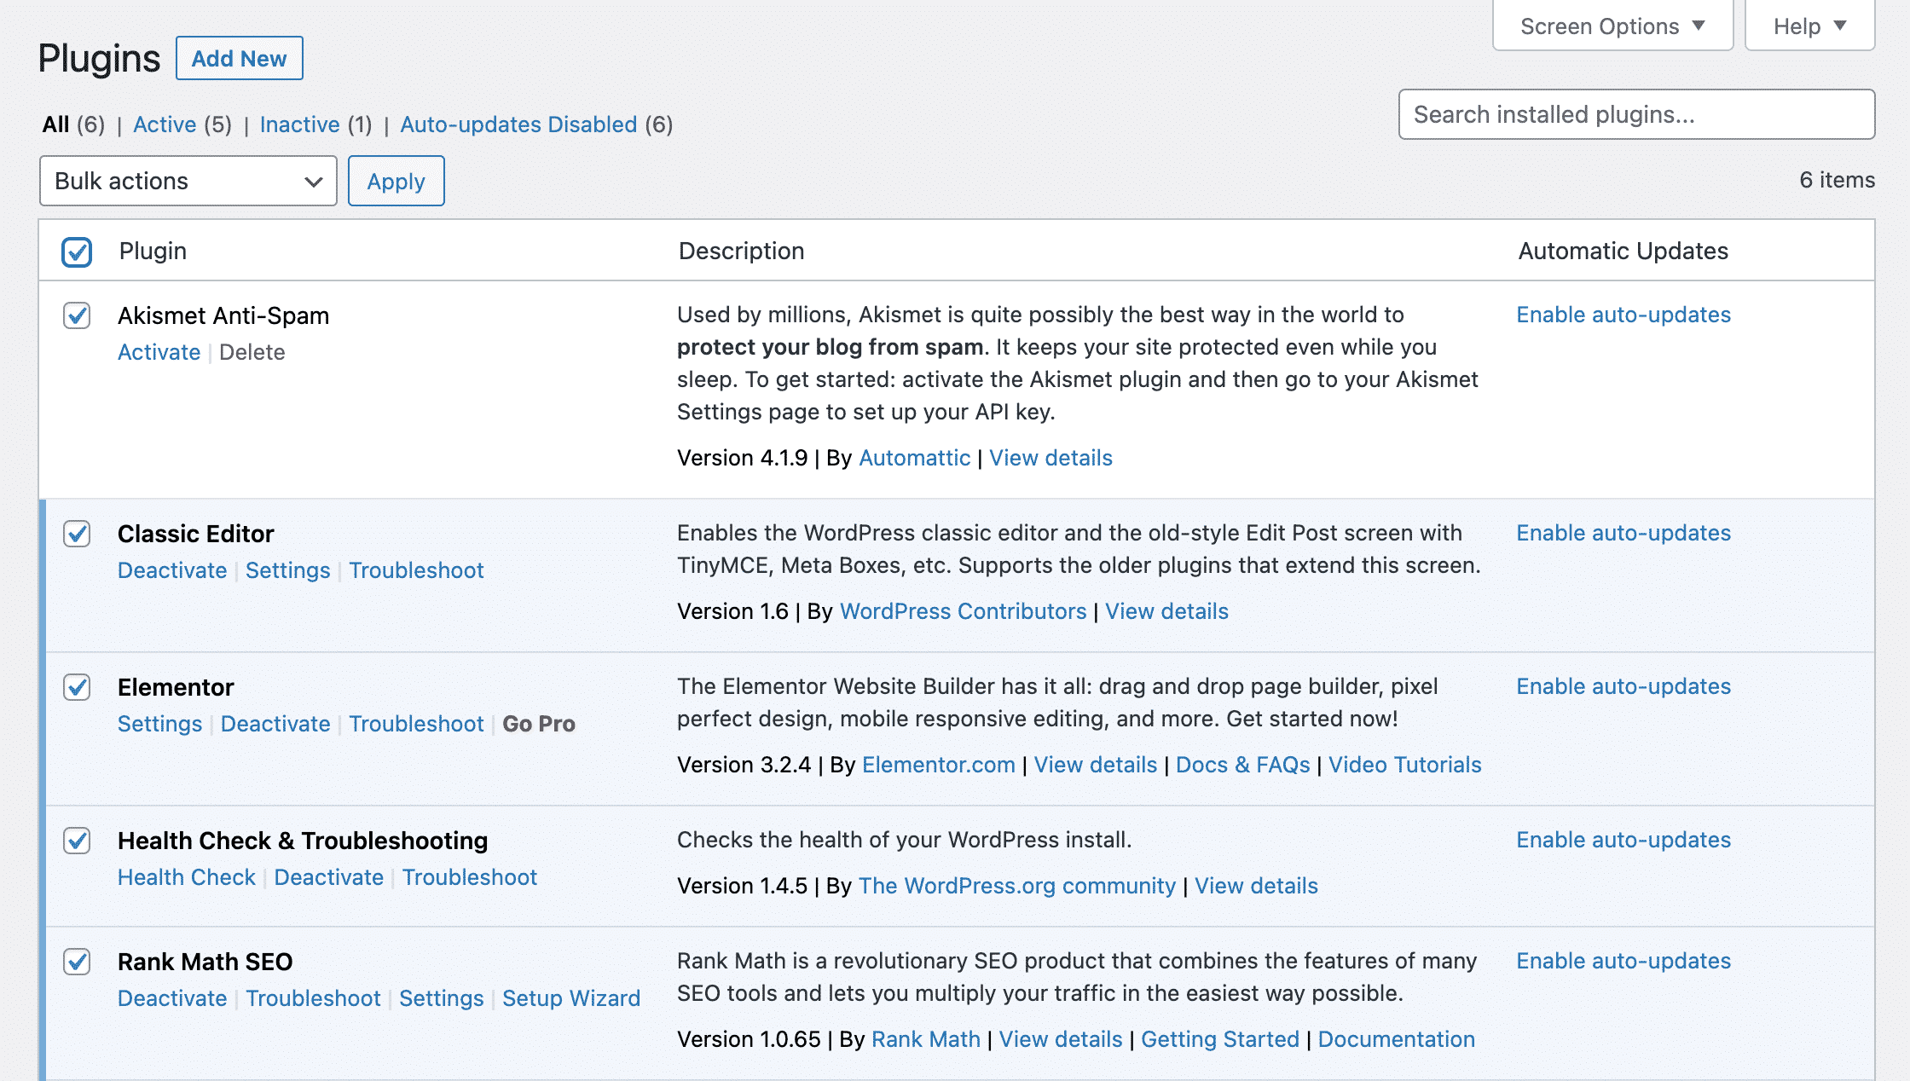Delete the Akismet Anti-Spam plugin

[252, 352]
